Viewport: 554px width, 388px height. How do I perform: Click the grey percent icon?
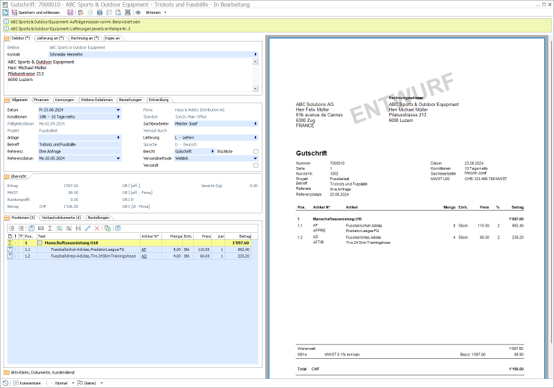point(69,228)
